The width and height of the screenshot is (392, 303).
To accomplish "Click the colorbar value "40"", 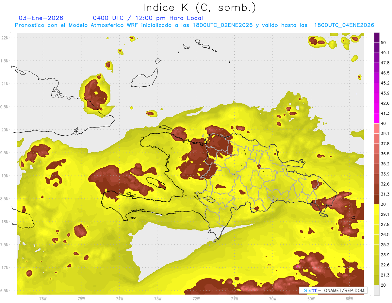I will click(x=384, y=124).
